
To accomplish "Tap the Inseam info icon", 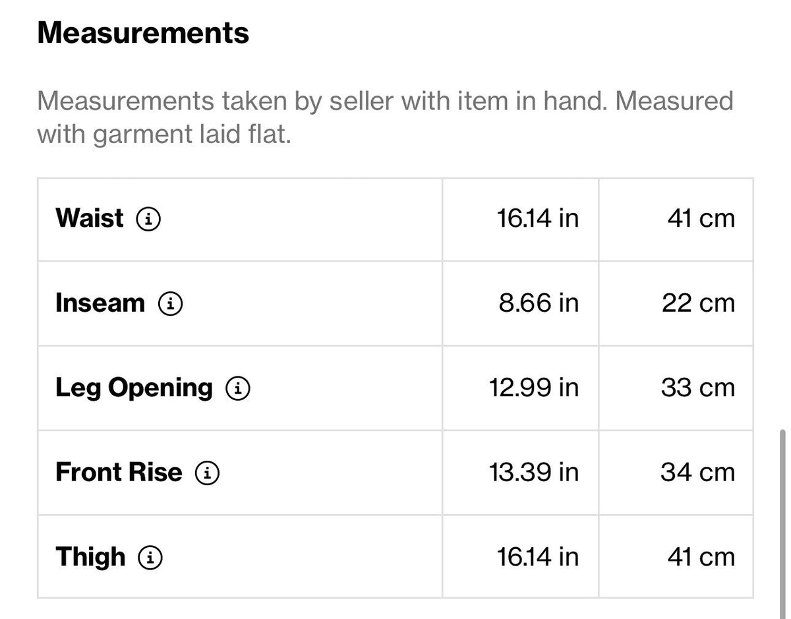I will [170, 303].
